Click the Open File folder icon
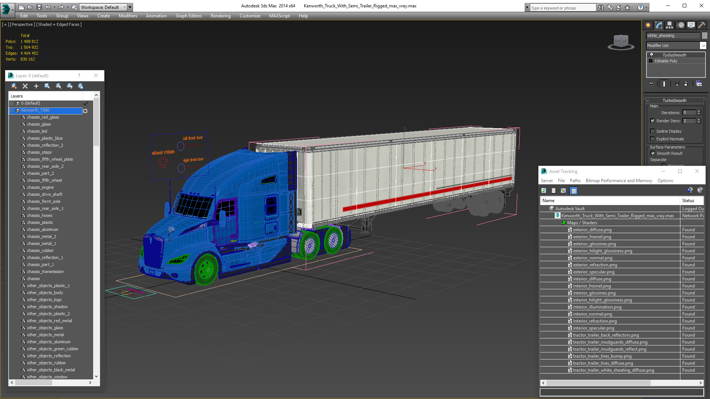Image resolution: width=710 pixels, height=399 pixels. (30, 7)
